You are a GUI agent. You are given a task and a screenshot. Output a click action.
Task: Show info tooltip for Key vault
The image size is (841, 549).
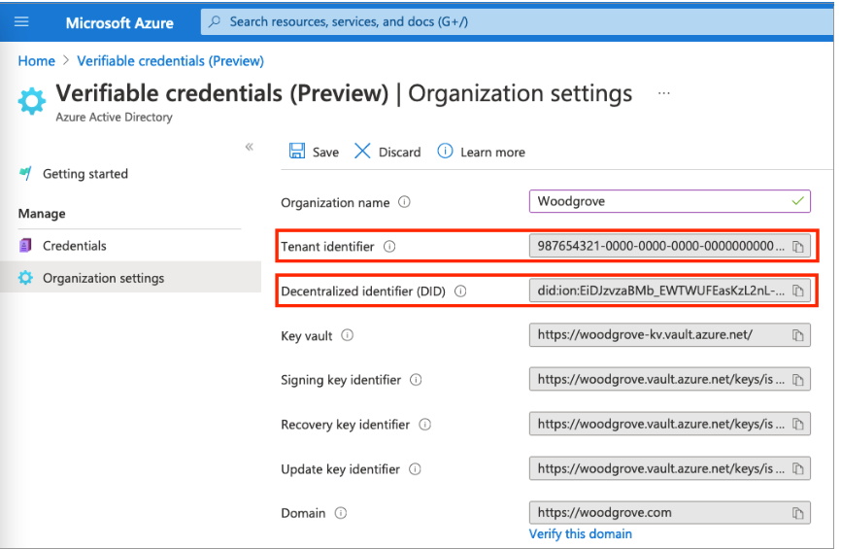(347, 336)
